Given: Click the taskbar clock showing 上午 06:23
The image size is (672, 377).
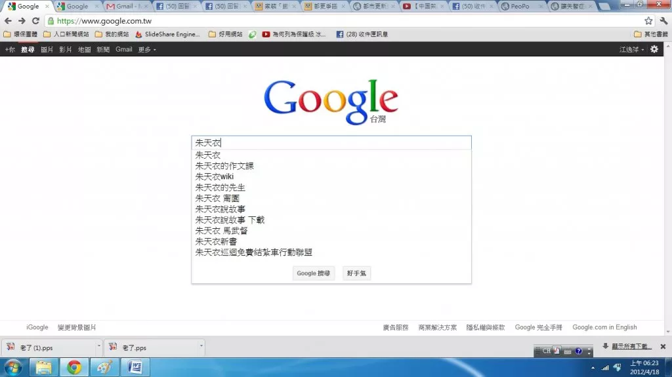Looking at the screenshot, I should point(644,368).
